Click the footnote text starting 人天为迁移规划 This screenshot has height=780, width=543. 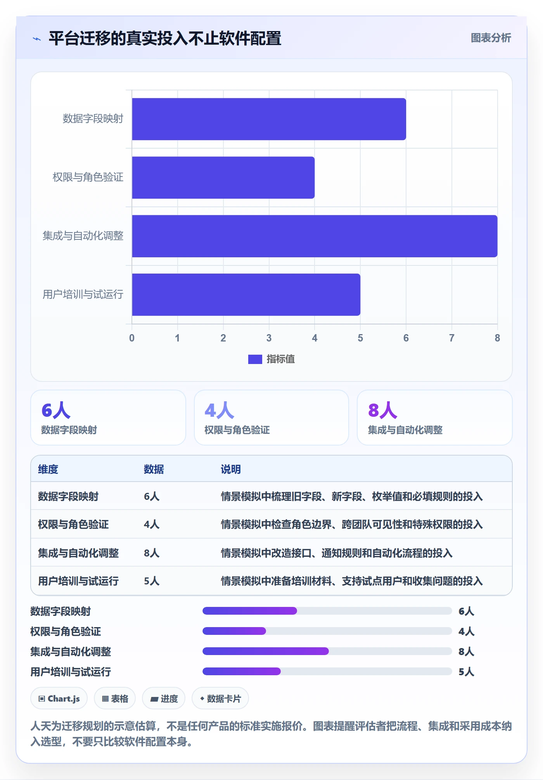pos(271,734)
